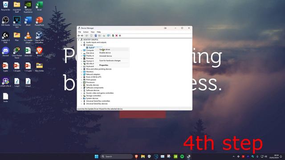Select the Software devices tree item
Screen dimensions: 285x160
click(x=93, y=90)
